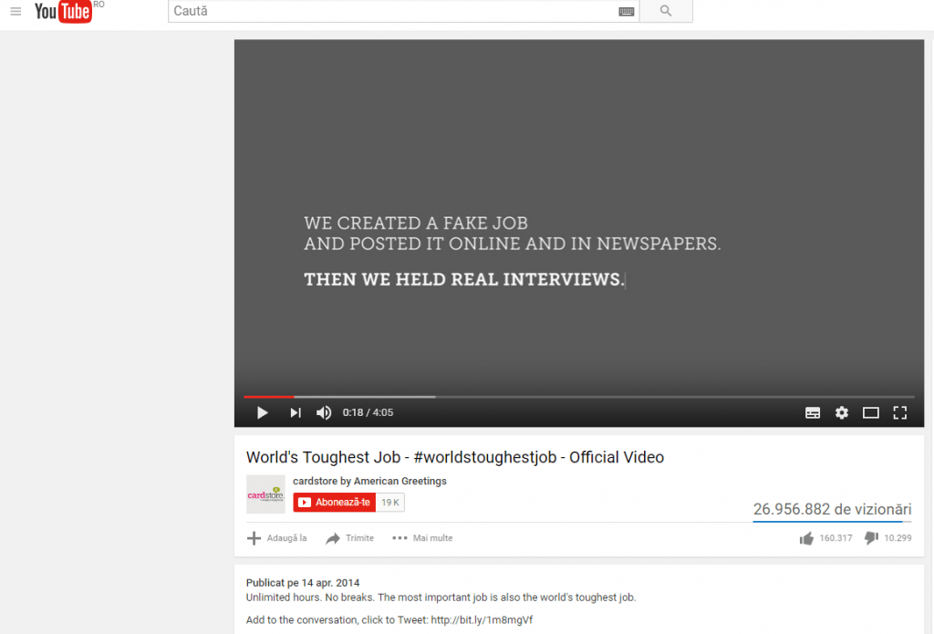Play the video
This screenshot has height=634, width=934.
click(262, 412)
